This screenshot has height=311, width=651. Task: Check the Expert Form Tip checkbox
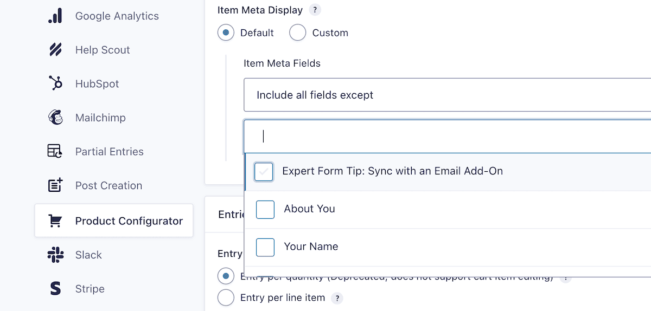[x=264, y=172]
